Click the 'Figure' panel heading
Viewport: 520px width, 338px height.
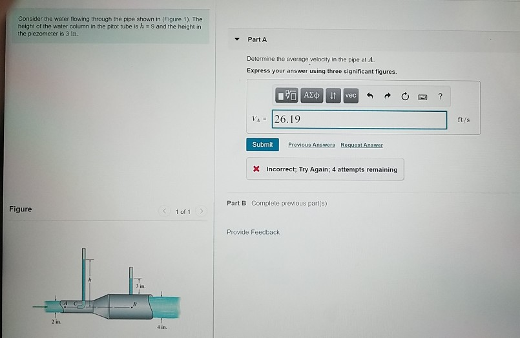tap(21, 209)
